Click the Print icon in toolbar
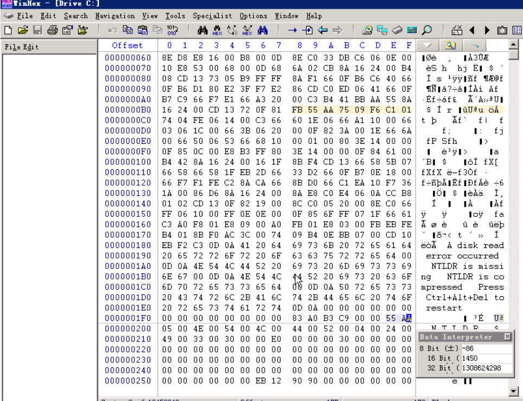This screenshot has width=523, height=401. tap(53, 30)
